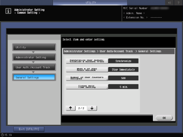Confirm settings with the OK button
Viewport: 183px width, 137px height.
pyautogui.click(x=164, y=118)
